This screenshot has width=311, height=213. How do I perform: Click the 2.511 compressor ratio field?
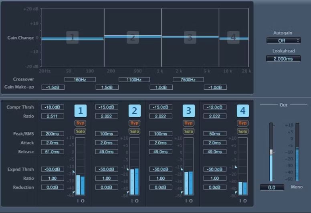(53, 116)
